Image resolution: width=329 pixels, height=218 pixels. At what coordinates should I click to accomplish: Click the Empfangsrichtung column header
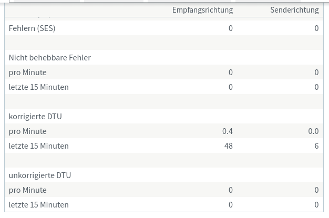point(202,10)
